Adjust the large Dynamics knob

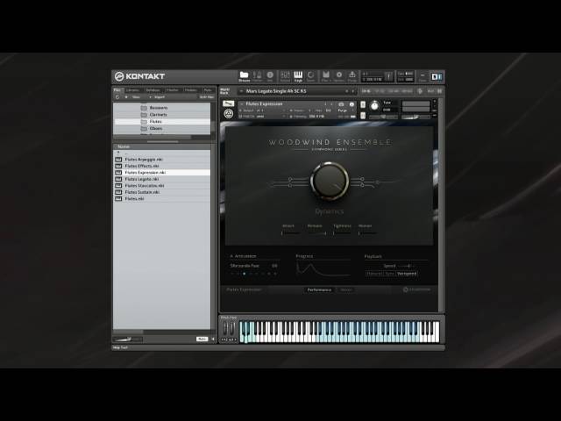tap(330, 180)
